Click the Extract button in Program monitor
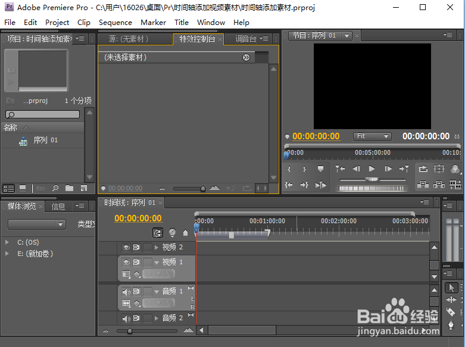The height and width of the screenshot is (347, 465). click(439, 185)
